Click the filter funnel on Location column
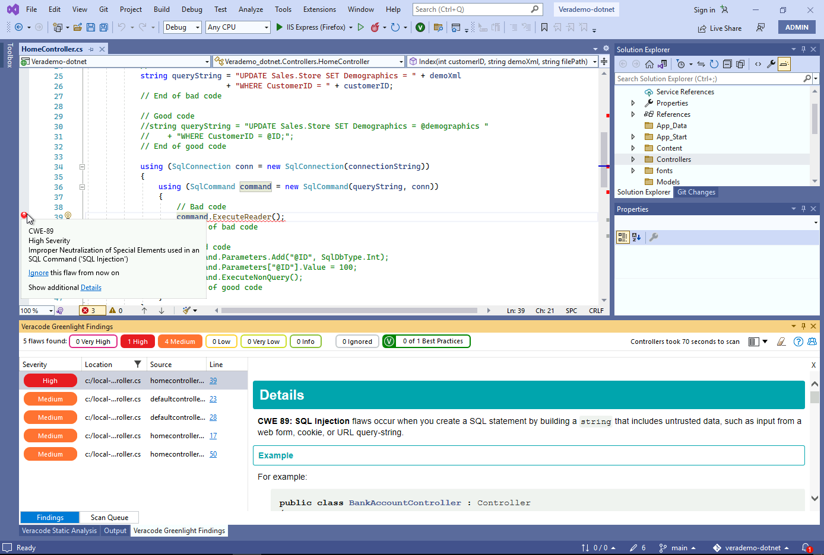The width and height of the screenshot is (824, 555). click(138, 364)
